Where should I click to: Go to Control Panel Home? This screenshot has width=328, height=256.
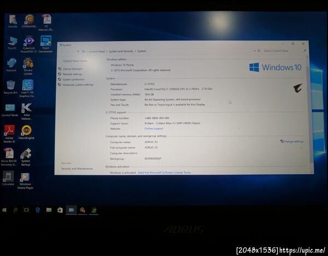pyautogui.click(x=75, y=61)
